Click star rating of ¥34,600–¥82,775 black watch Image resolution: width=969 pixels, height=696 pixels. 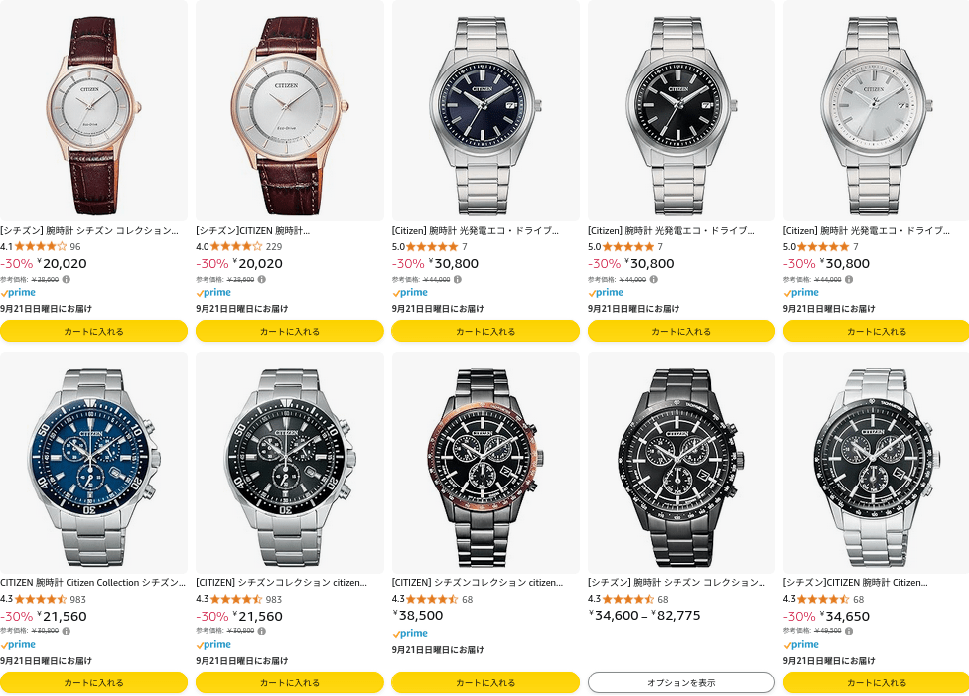tap(628, 599)
